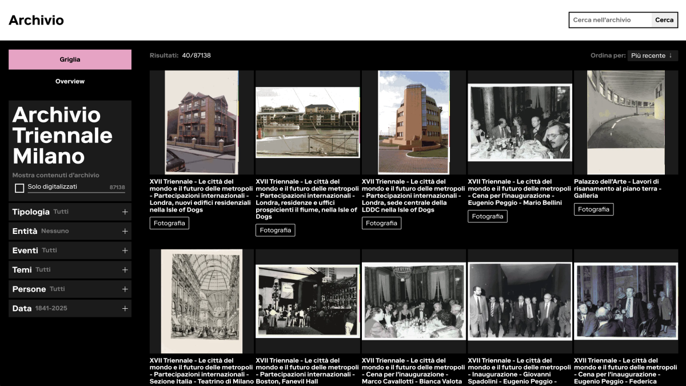Switch to the Overview tab
686x386 pixels.
[x=70, y=81]
